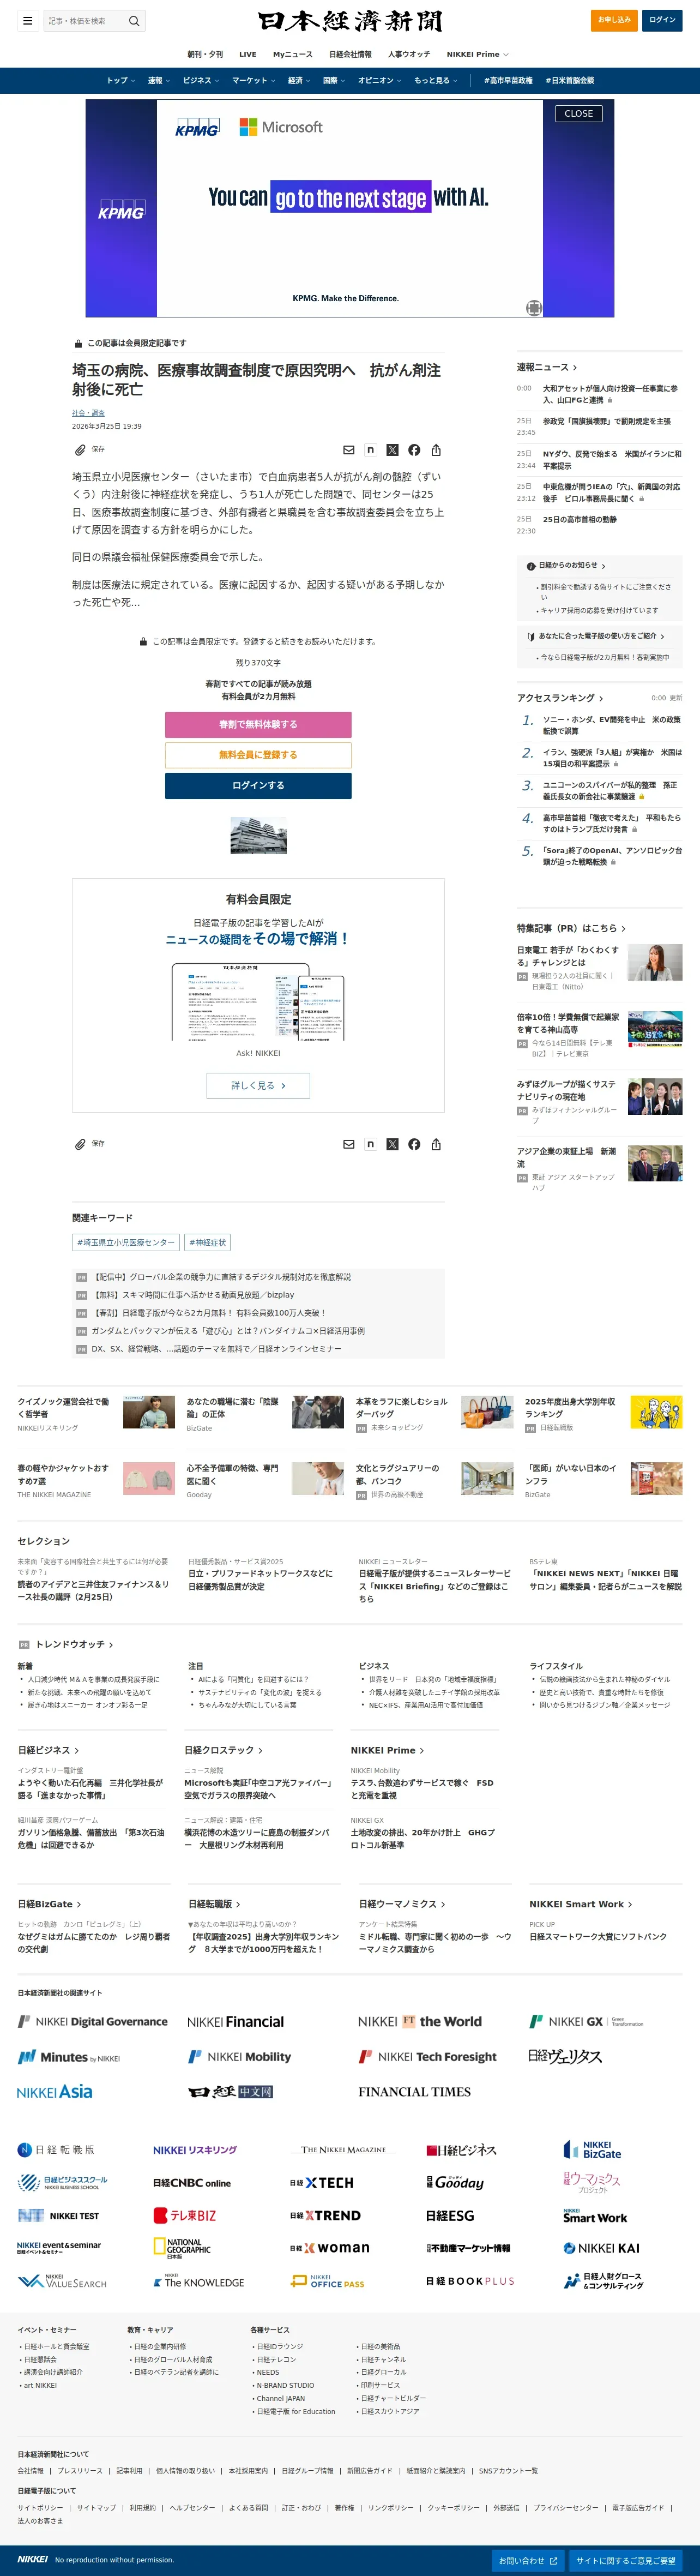
Task: Email share icon above related keywords
Action: click(x=349, y=1144)
